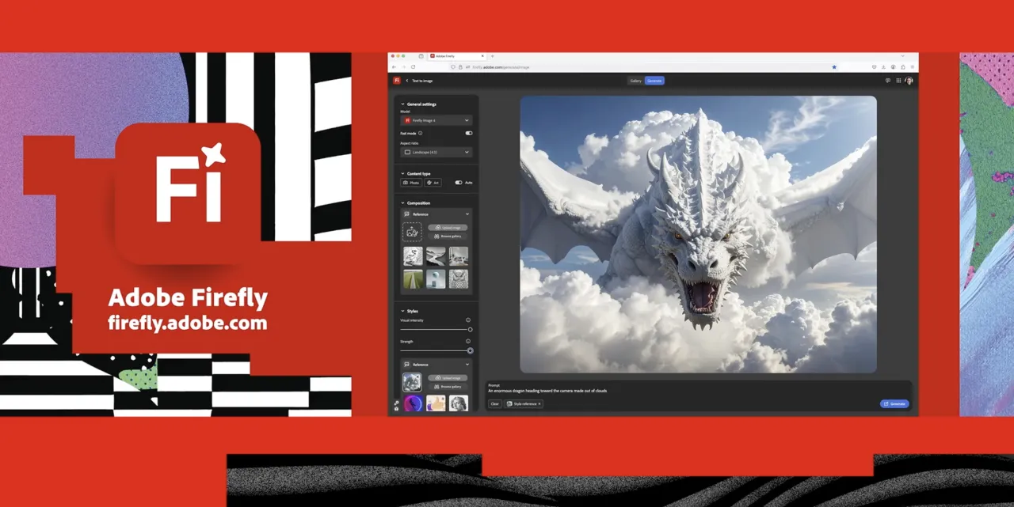Open the generated cloud dragon image
The width and height of the screenshot is (1014, 507).
[698, 234]
